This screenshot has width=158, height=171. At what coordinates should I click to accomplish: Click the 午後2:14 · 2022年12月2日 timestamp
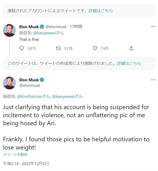[x=26, y=164]
